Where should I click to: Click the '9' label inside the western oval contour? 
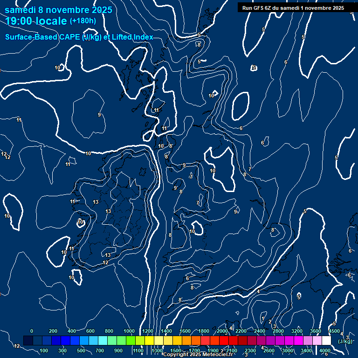point(99,115)
